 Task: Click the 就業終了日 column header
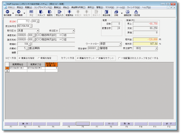[x=36, y=65]
